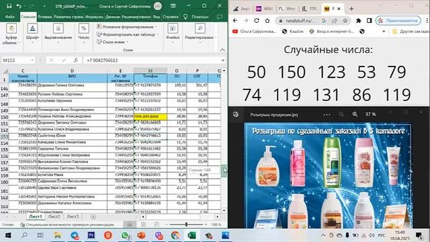Toggle the browser side panel icon
This screenshot has height=242, width=430.
(x=369, y=21)
